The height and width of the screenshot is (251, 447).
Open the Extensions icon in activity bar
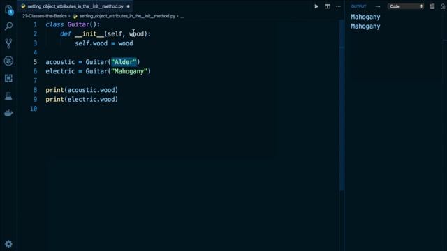(8, 78)
